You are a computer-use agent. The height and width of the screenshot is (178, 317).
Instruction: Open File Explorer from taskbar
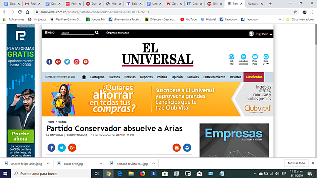pyautogui.click(x=131, y=174)
